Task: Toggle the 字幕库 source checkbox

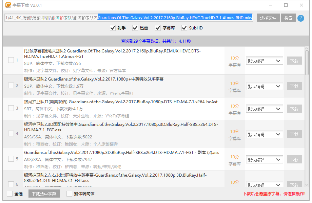Action: tap(158, 28)
